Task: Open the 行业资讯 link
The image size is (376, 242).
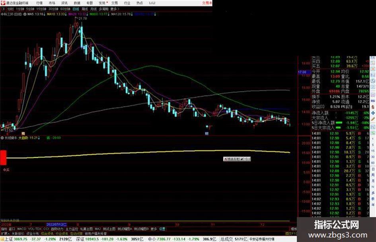Action: 62,234
